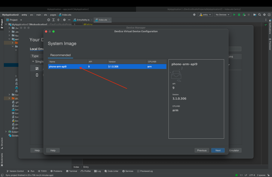The width and height of the screenshot is (272, 177).
Task: Collapse the Single type group in Device Manager
Action: [33, 62]
